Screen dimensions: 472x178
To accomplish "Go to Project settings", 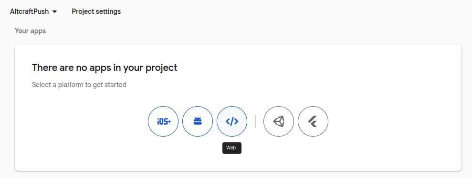I will click(x=96, y=11).
